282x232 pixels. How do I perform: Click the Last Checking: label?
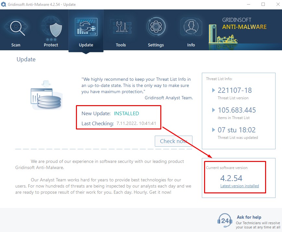[98, 124]
